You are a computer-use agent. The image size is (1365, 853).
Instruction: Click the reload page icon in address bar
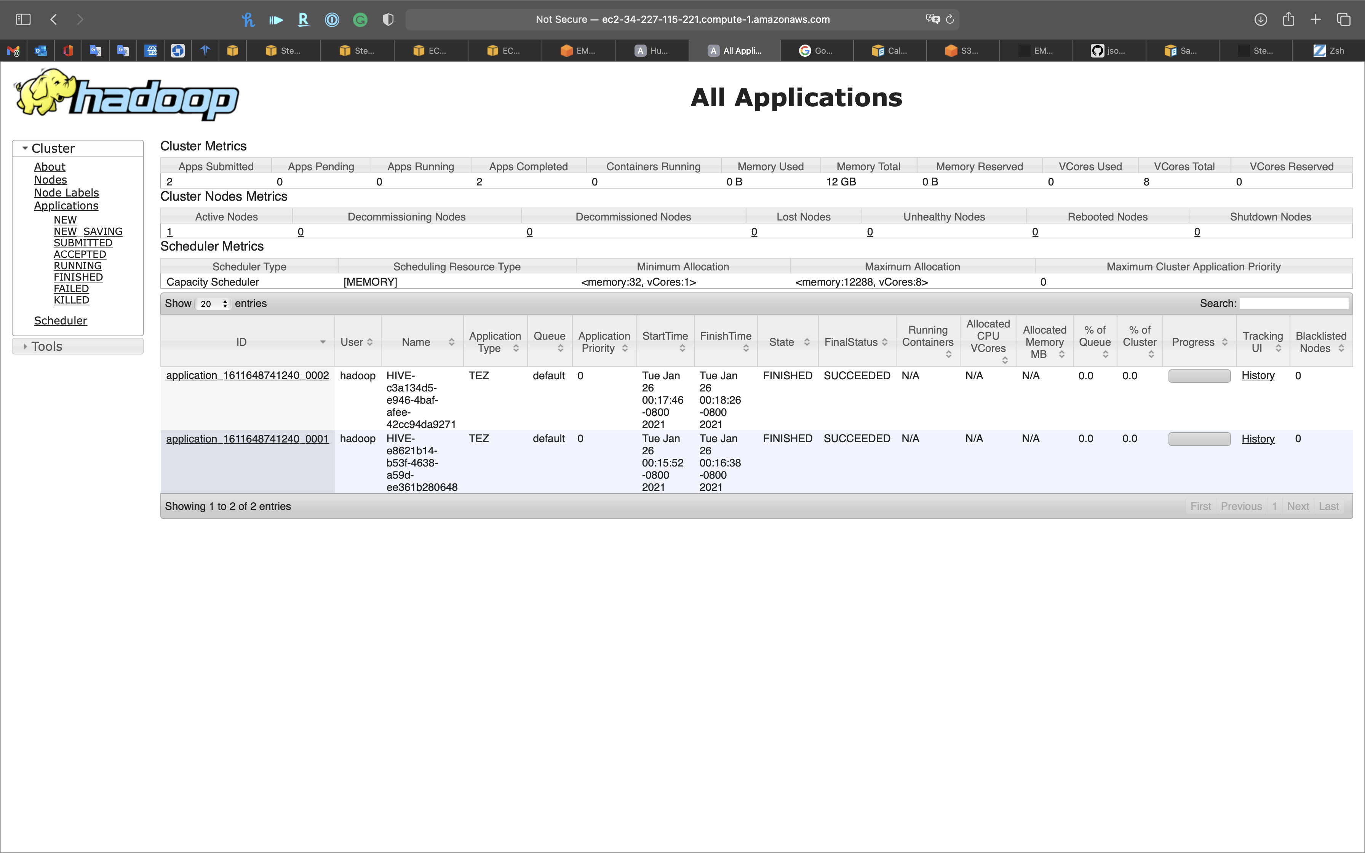click(950, 19)
